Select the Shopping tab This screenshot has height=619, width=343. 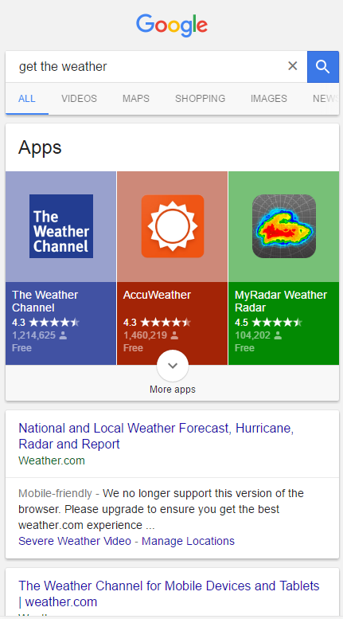click(x=201, y=98)
